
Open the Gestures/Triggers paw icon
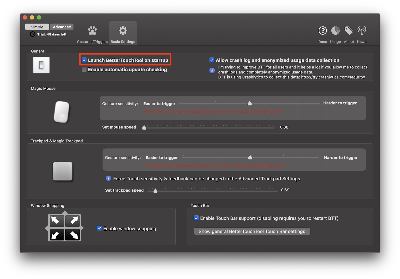[x=92, y=31]
